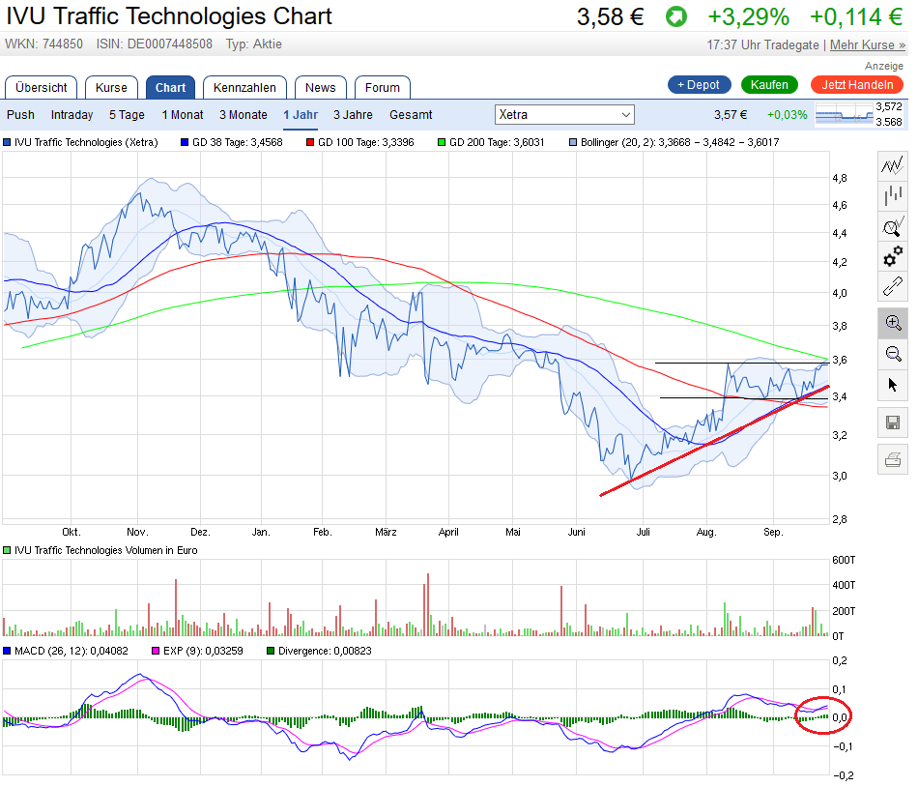Open the Mehr Kurse link
918x787 pixels.
[867, 44]
